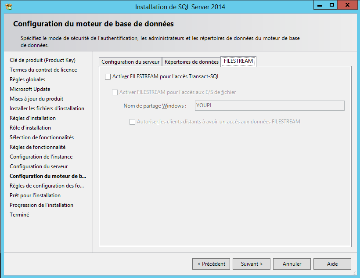Select 'Mises à jour du produit' step
This screenshot has width=360, height=278.
[x=36, y=99]
